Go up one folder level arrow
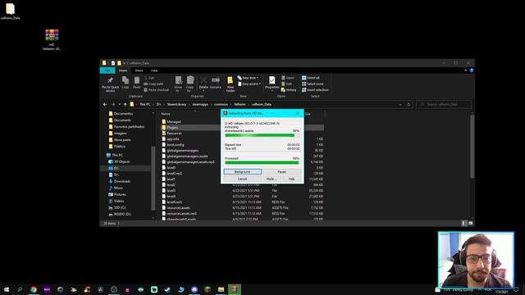This screenshot has height=295, width=525. [125, 104]
